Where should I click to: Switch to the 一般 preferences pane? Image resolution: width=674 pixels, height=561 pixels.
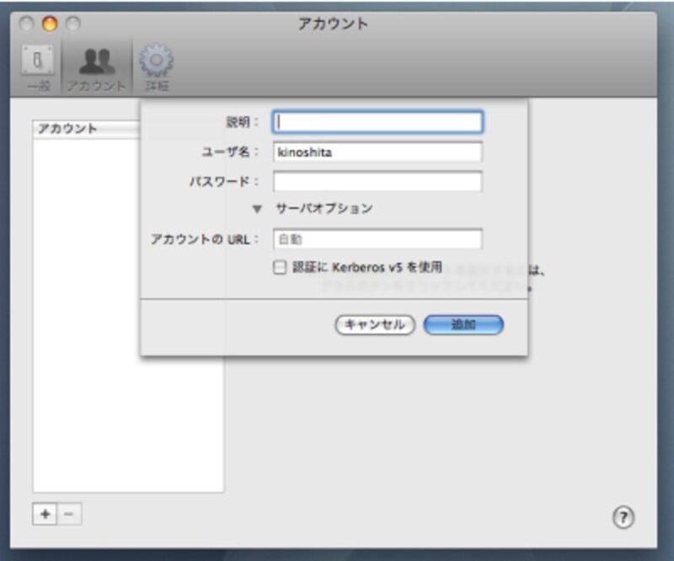(37, 63)
